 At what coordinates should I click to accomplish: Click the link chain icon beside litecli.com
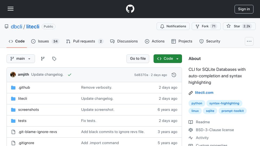(x=190, y=93)
